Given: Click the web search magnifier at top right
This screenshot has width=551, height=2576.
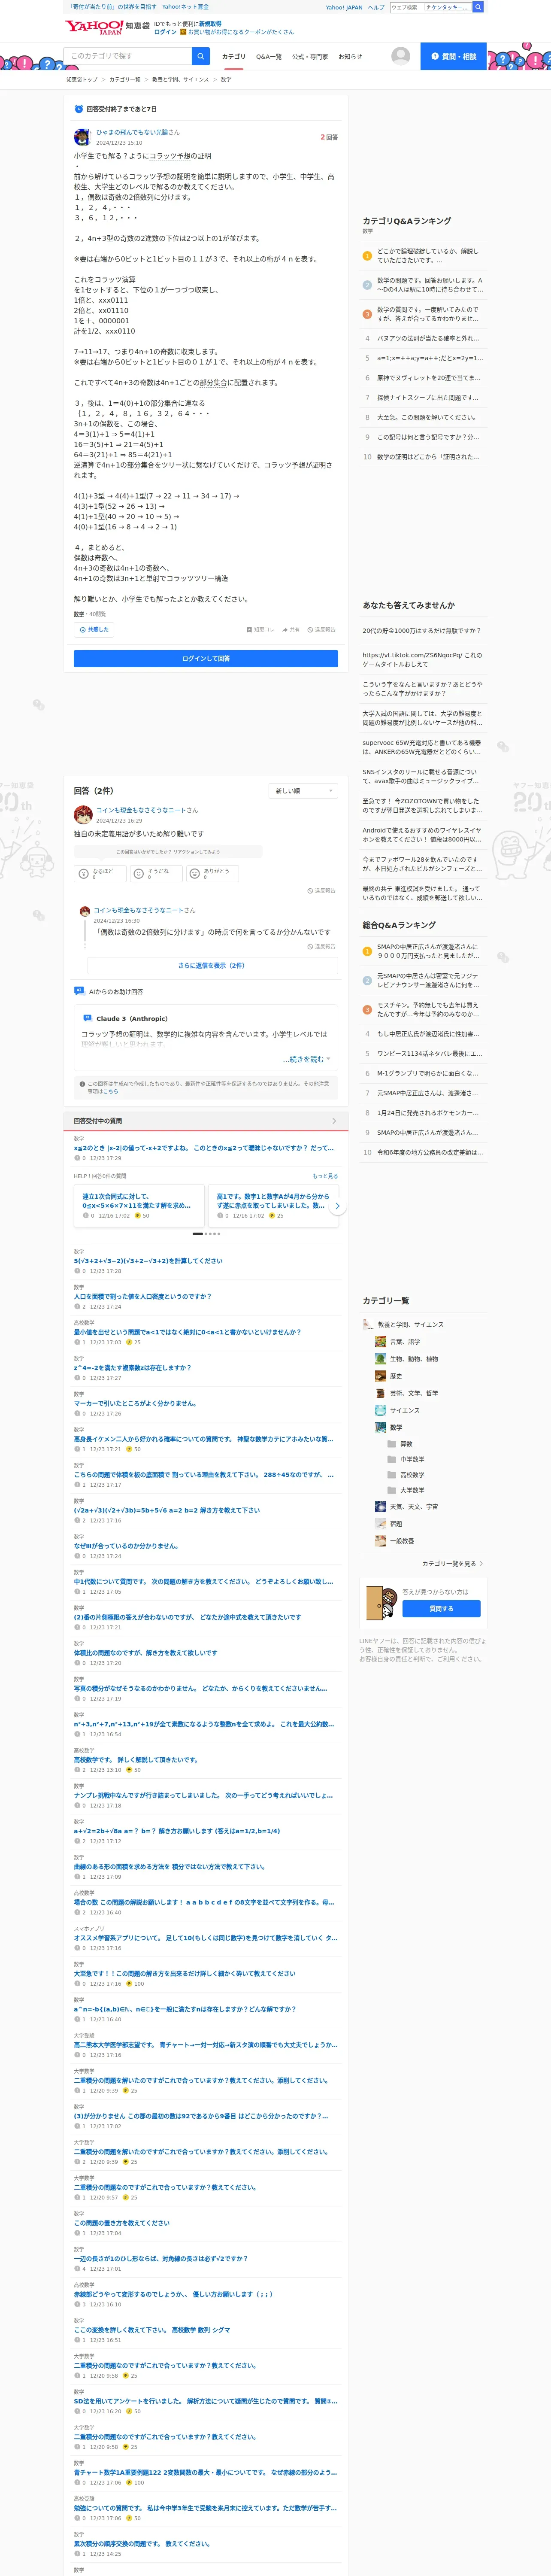Looking at the screenshot, I should 478,7.
